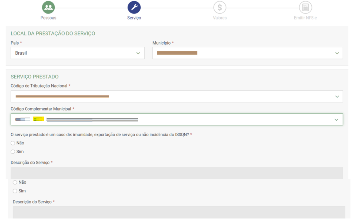355x223 pixels.
Task: Choose 'Não' in the second radio group
Action: [15, 182]
